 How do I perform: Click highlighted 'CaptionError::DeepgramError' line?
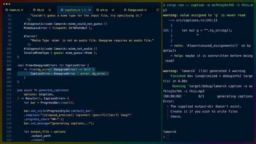click(70, 74)
